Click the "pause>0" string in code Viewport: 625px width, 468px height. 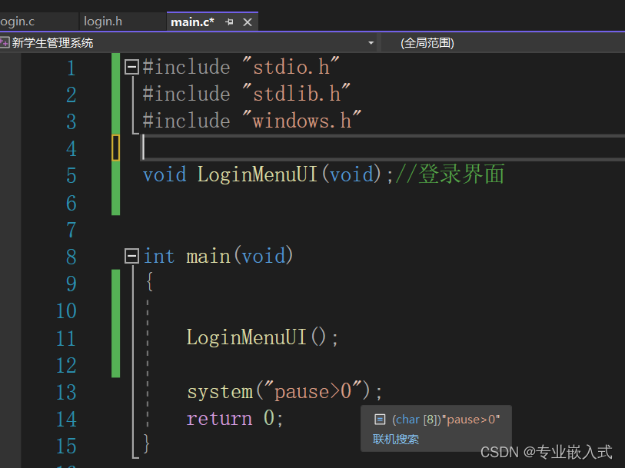313,390
